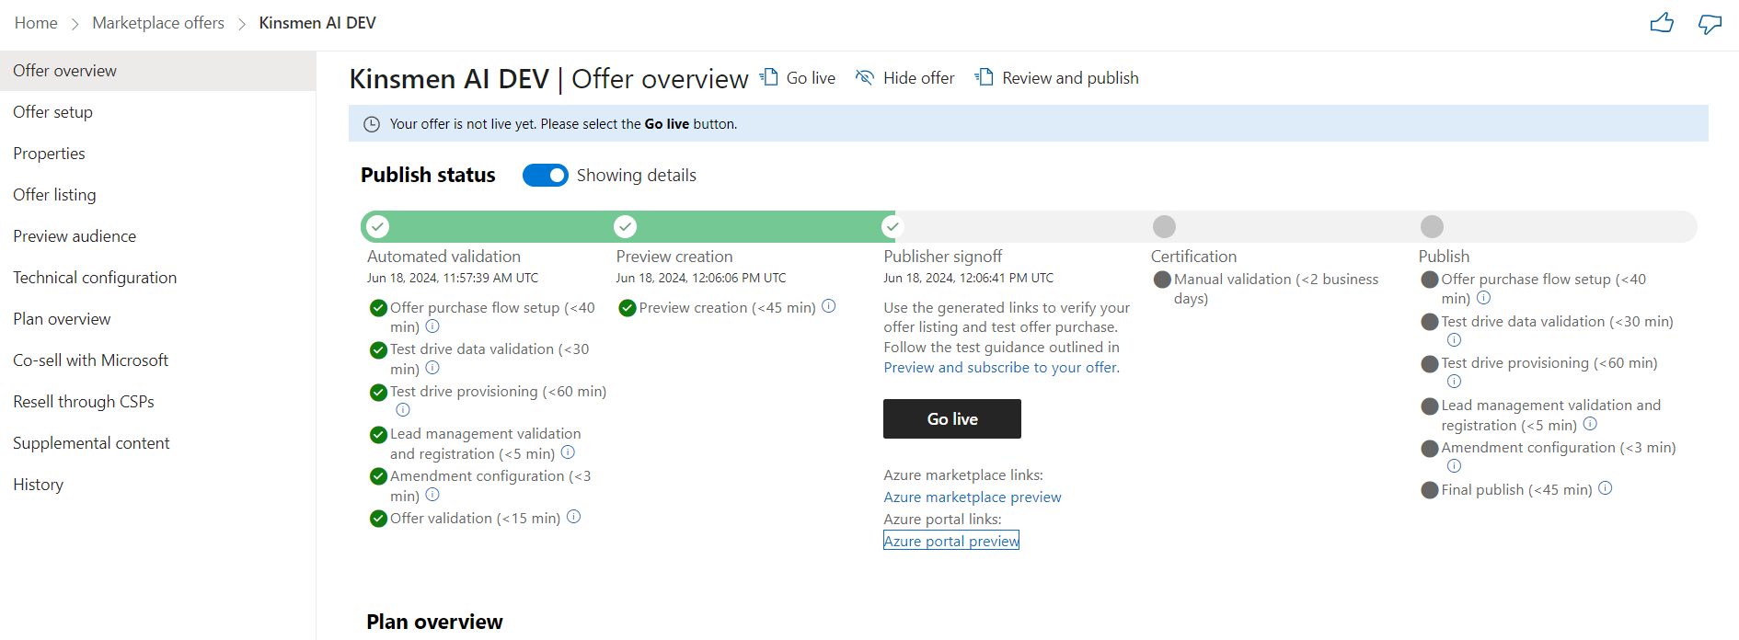Click the Automated validation checkmark step marker
Image resolution: width=1739 pixels, height=640 pixels.
[x=378, y=226]
